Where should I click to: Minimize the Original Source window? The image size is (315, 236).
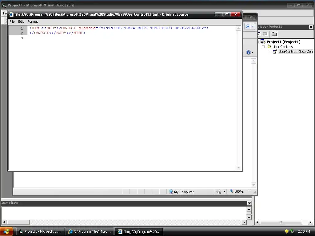(219, 14)
